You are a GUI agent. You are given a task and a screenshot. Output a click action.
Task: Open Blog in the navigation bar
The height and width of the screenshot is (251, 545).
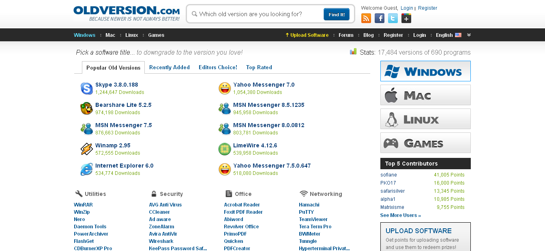(x=369, y=35)
